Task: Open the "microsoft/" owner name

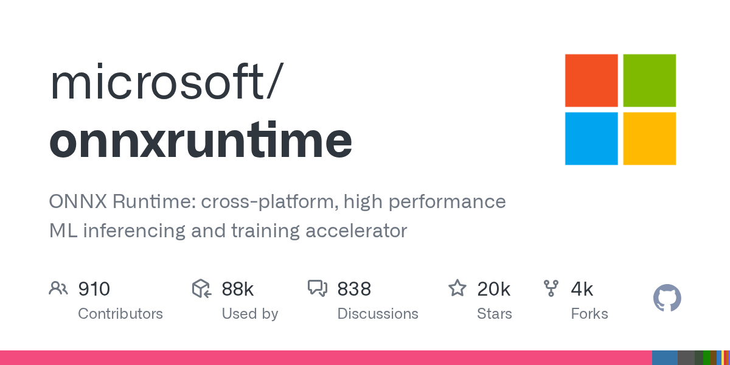Action: [x=165, y=82]
